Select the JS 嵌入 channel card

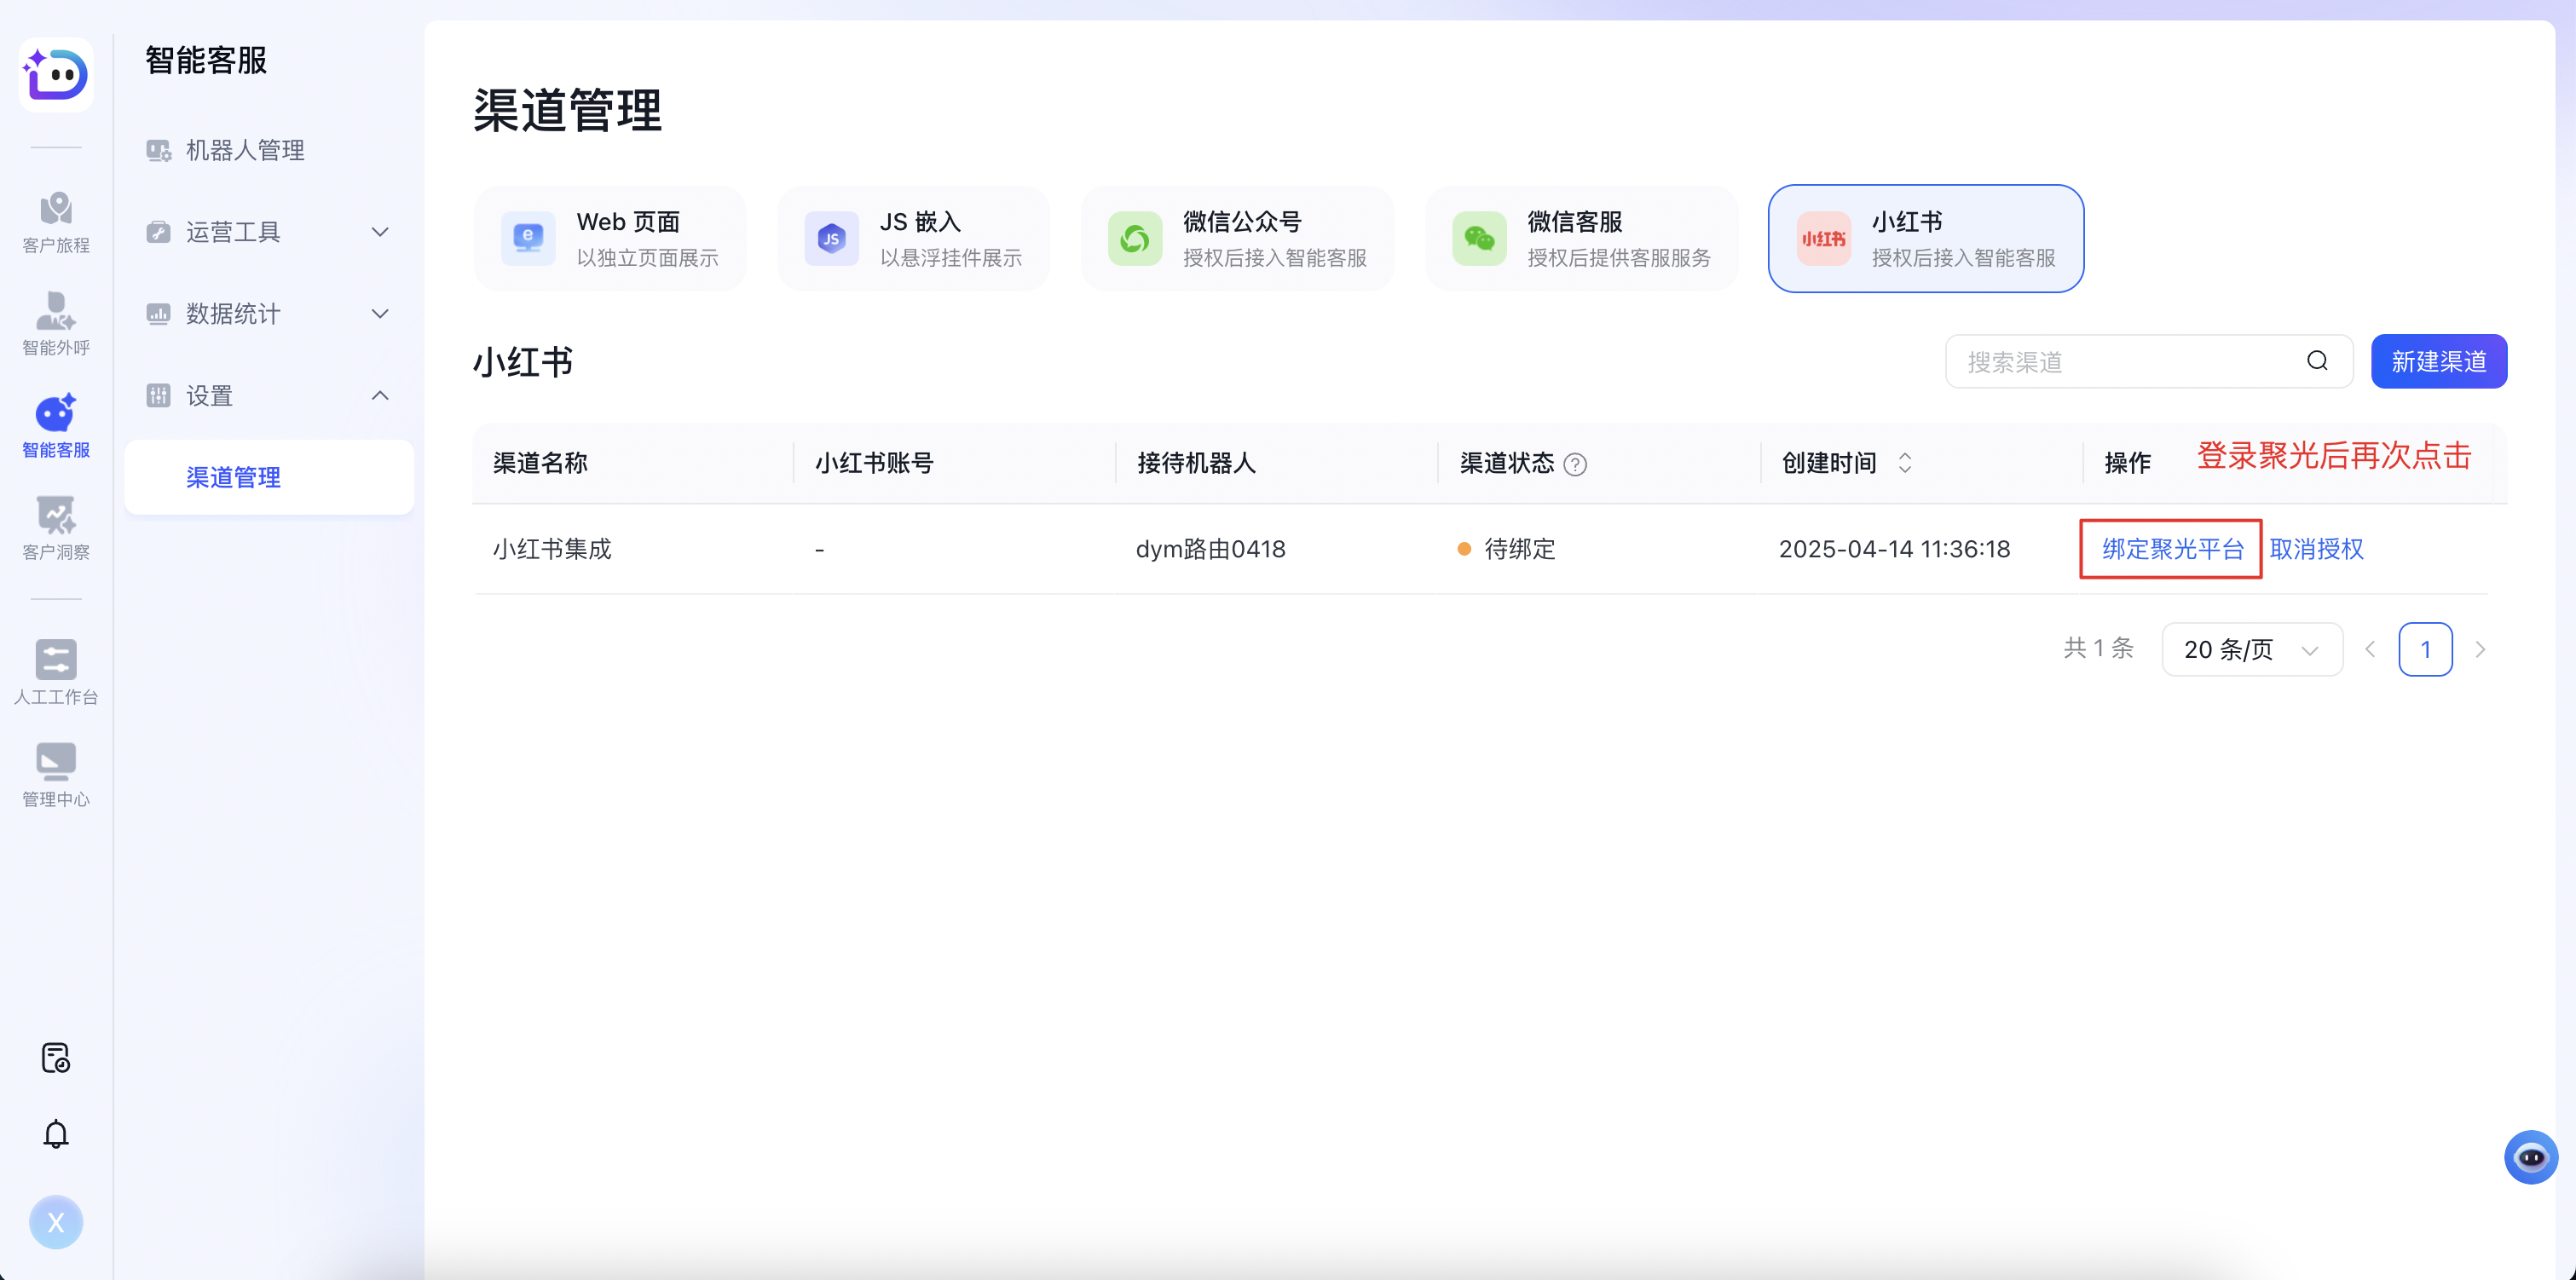(x=913, y=238)
